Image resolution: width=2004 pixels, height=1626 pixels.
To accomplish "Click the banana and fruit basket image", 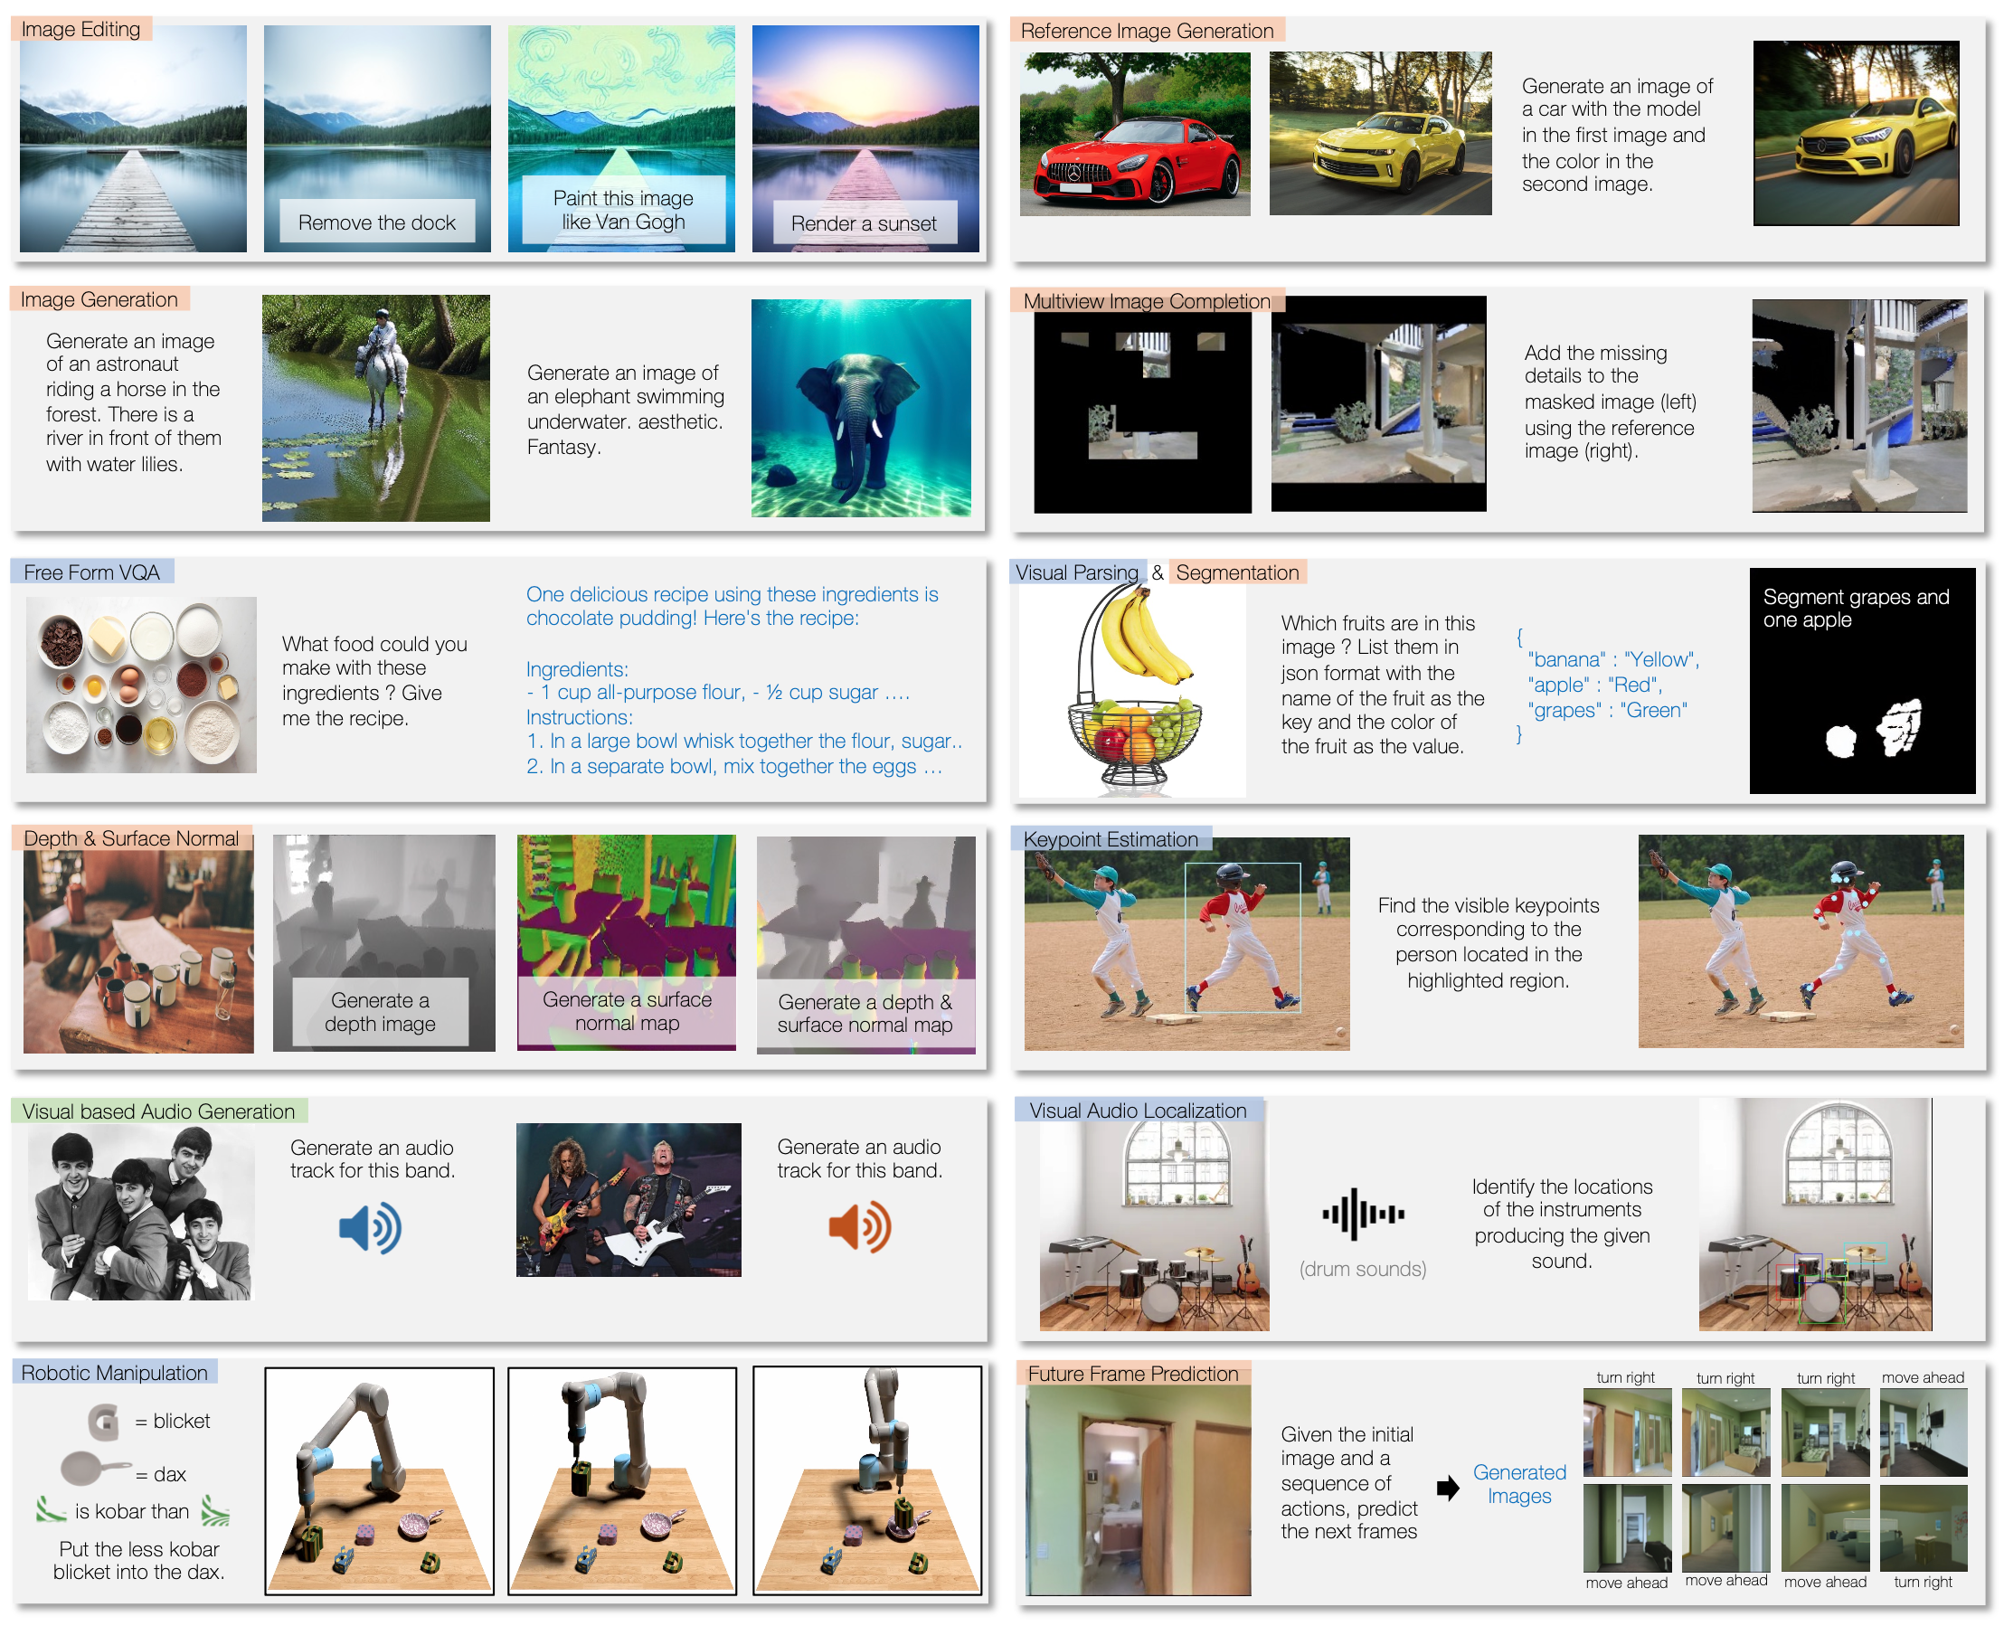I will tap(1132, 690).
